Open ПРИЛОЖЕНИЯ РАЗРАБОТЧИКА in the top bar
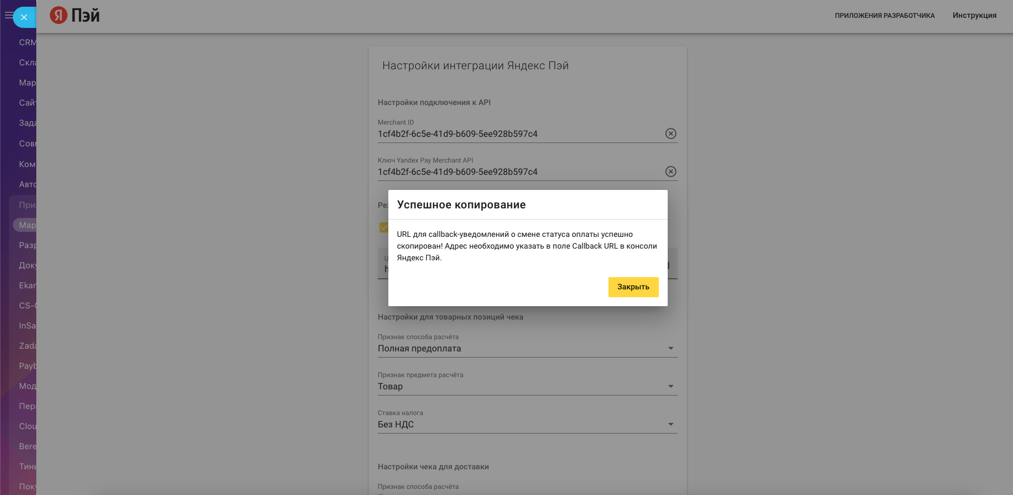 (884, 16)
